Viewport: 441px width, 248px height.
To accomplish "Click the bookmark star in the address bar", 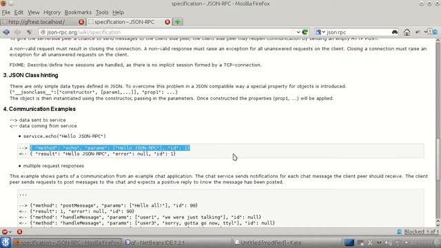I will (x=293, y=32).
